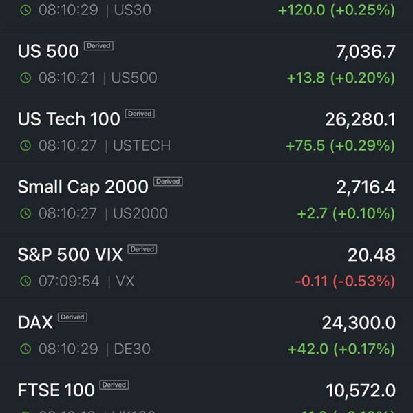This screenshot has width=413, height=413.
Task: Tap the US30 change +120.0 (+0.25%)
Action: pyautogui.click(x=336, y=10)
